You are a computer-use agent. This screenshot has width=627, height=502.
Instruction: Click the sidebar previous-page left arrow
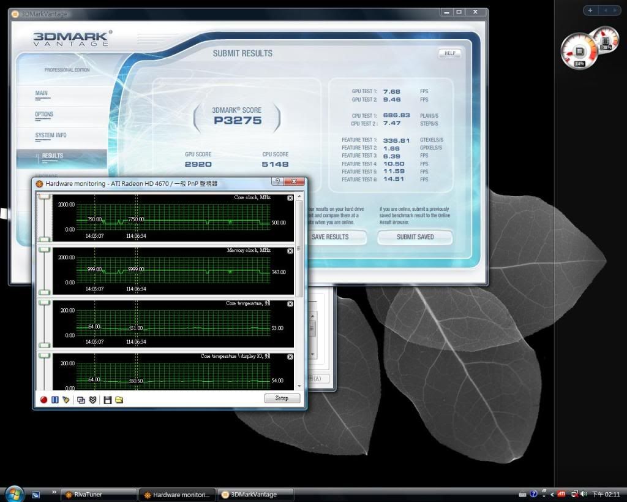click(606, 10)
